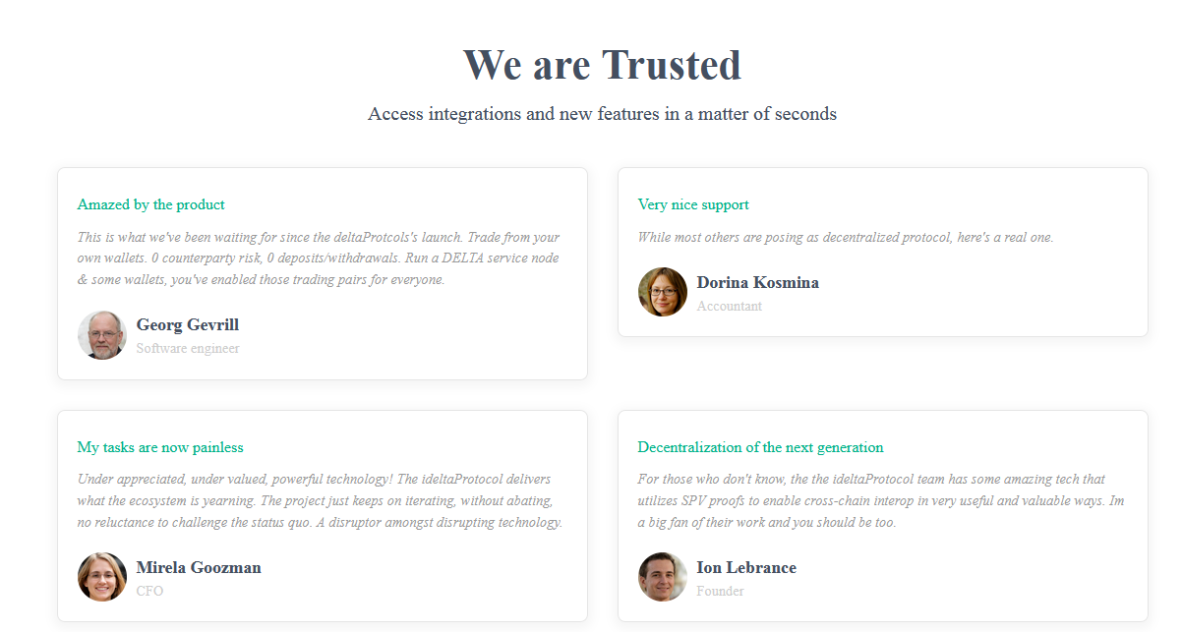
Task: Select the 'Amazed by the product' title
Action: (x=151, y=204)
